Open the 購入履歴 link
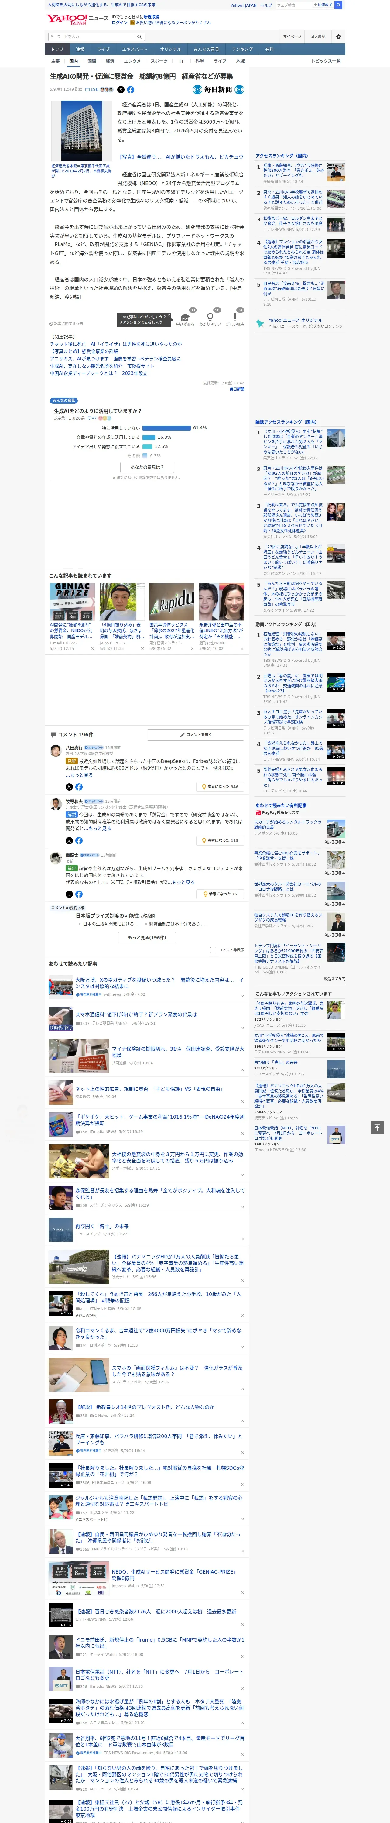This screenshot has width=390, height=1823. (318, 36)
